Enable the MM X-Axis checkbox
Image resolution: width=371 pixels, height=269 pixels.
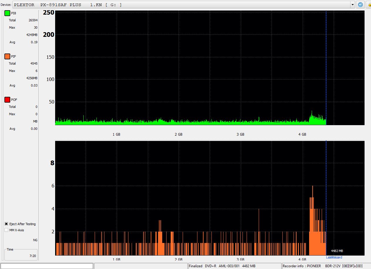6,230
